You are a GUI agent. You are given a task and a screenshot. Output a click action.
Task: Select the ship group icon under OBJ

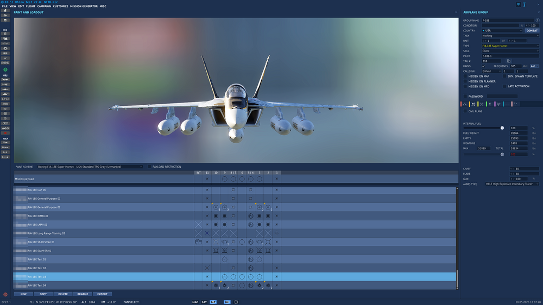tap(5, 90)
